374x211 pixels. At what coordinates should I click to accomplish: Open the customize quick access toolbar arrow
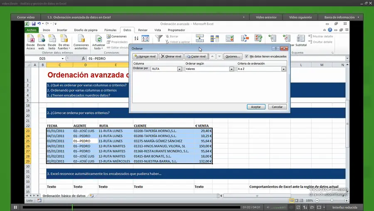55,24
